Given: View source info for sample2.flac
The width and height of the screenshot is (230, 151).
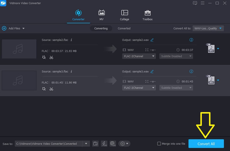Looking at the screenshot, I should pyautogui.click(x=71, y=40).
